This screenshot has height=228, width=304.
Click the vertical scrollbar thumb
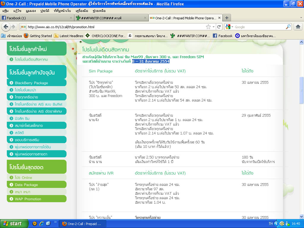tap(301, 90)
